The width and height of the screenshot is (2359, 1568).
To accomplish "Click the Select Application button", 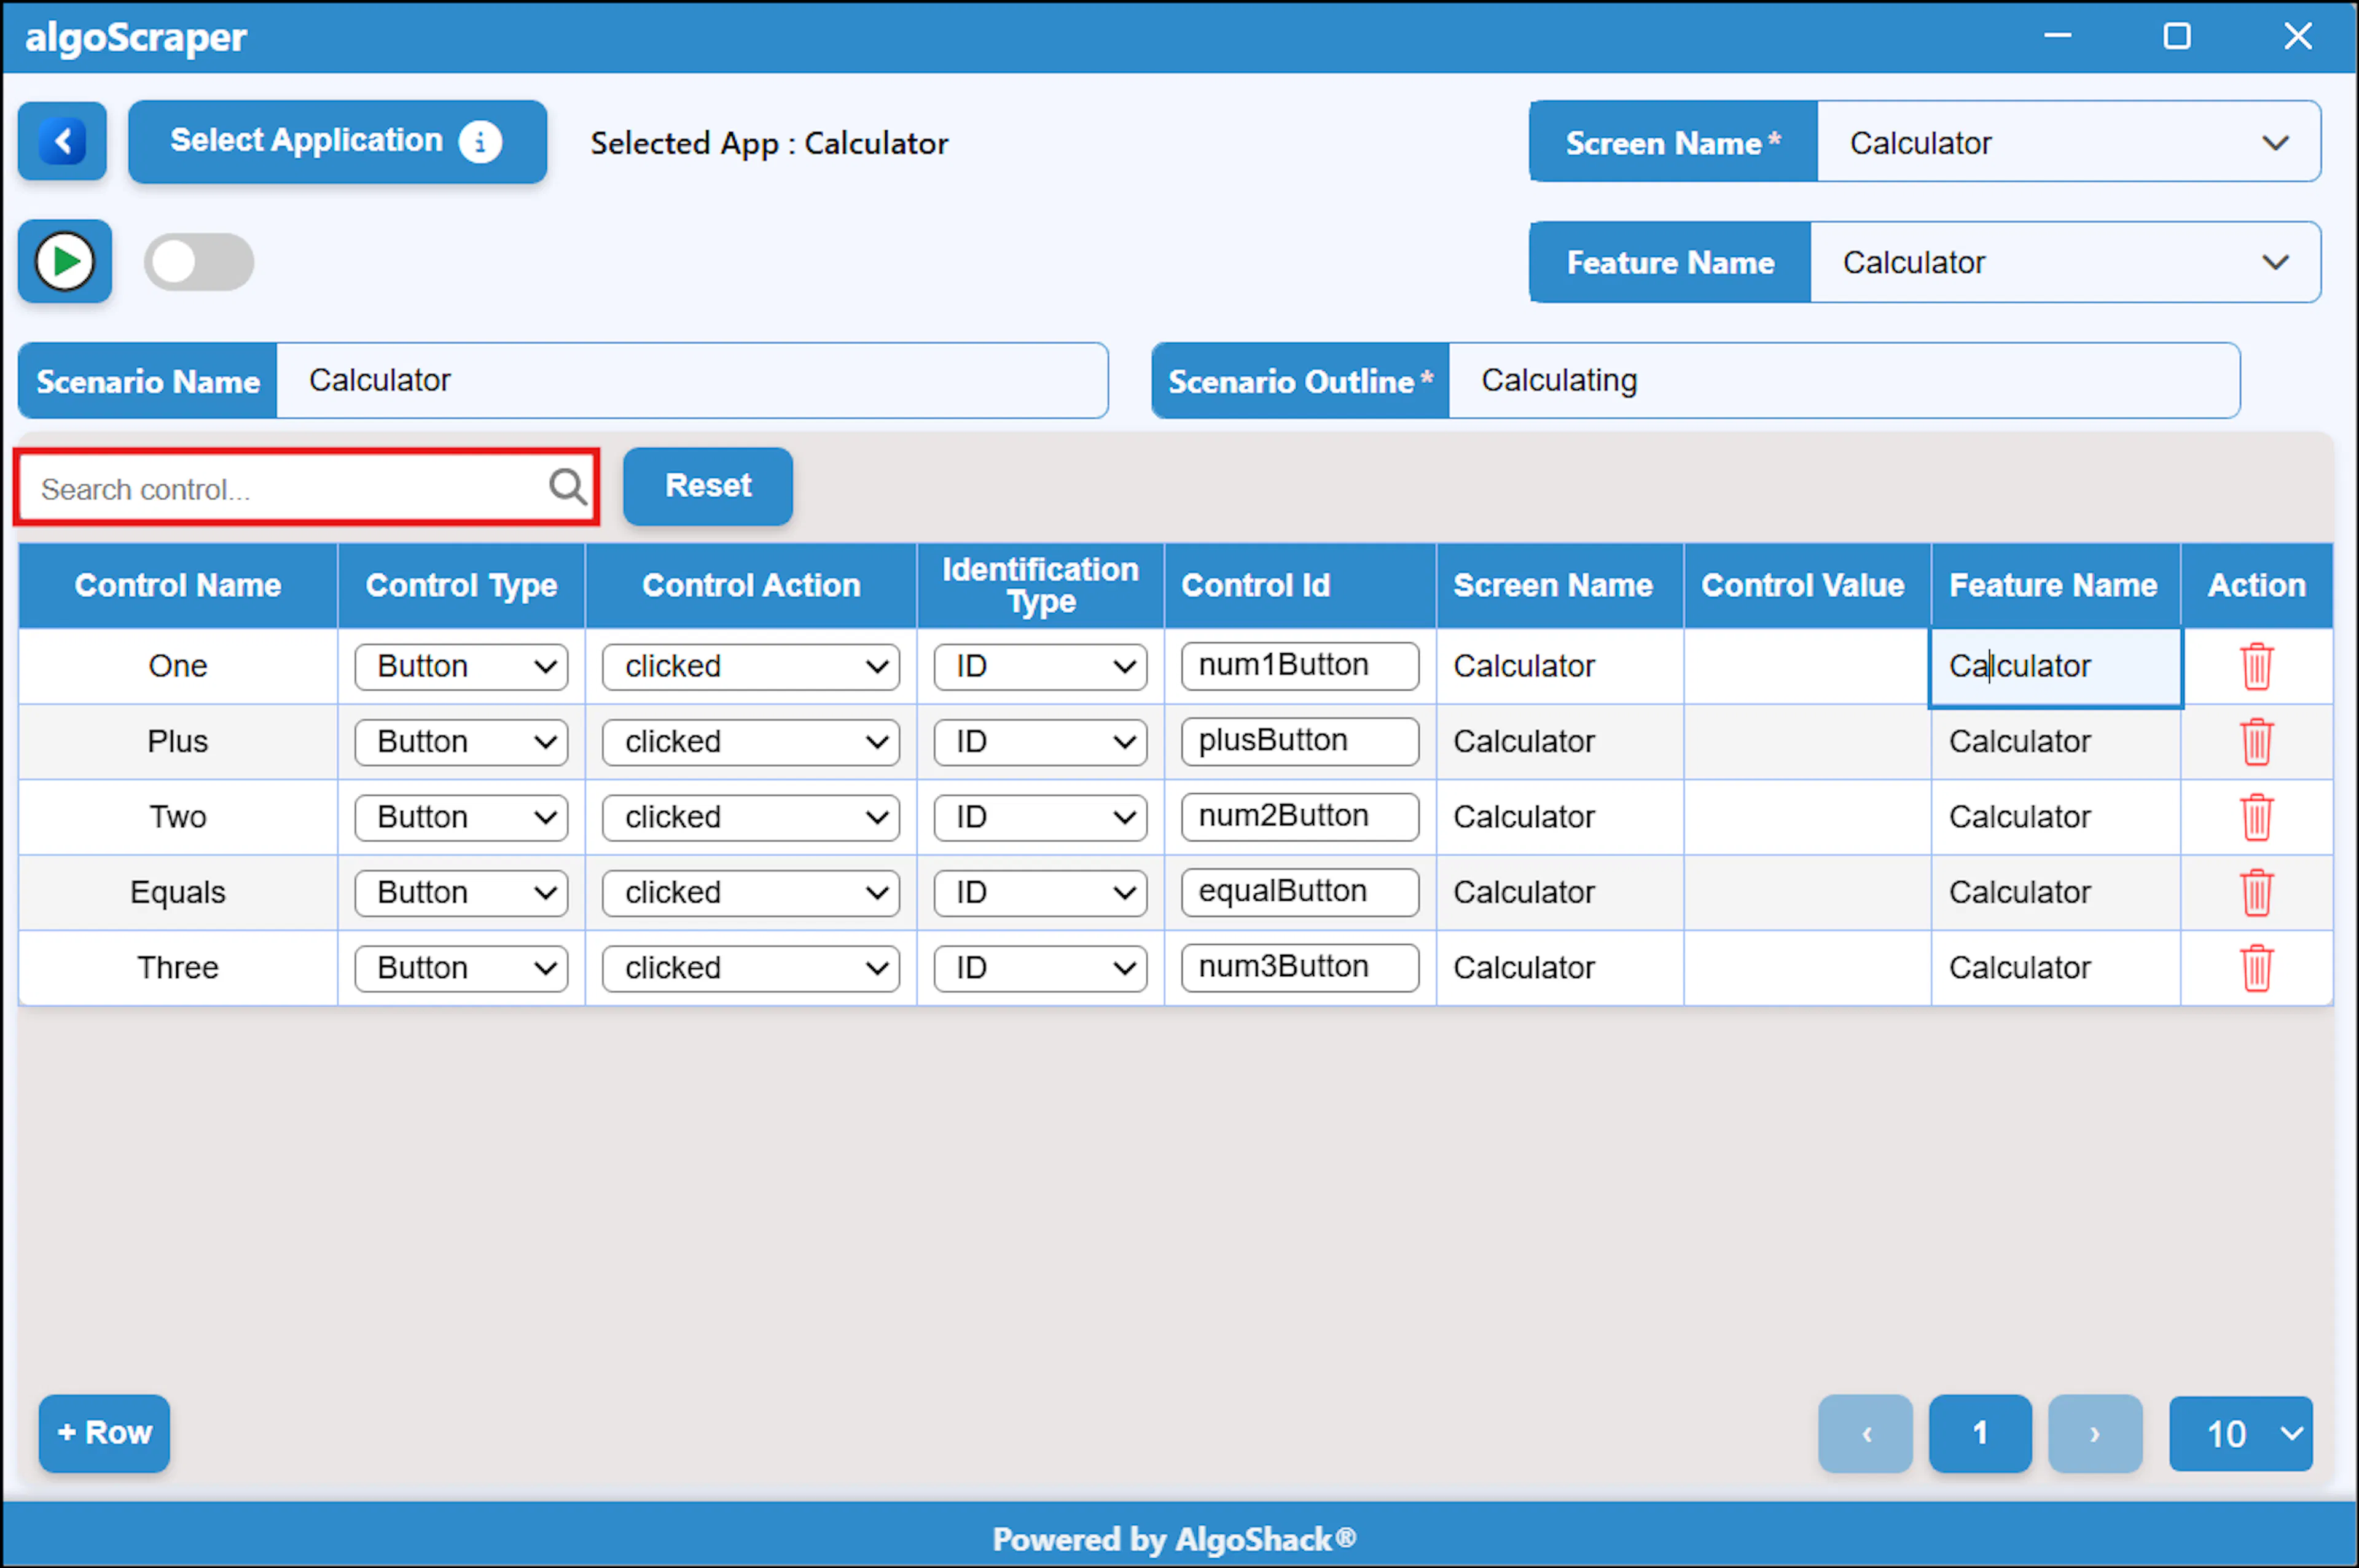I will (x=337, y=141).
